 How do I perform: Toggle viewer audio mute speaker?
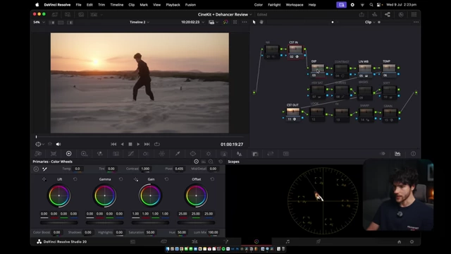coord(58,144)
